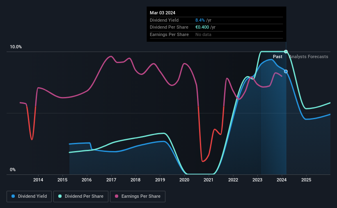This screenshot has width=337, height=208.
Task: Select the blue Dividend Yield data point marker
Action: [x=286, y=71]
